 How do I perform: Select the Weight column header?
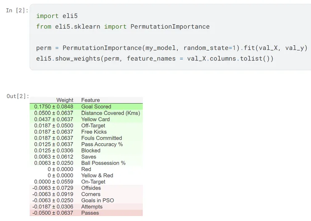(65, 100)
